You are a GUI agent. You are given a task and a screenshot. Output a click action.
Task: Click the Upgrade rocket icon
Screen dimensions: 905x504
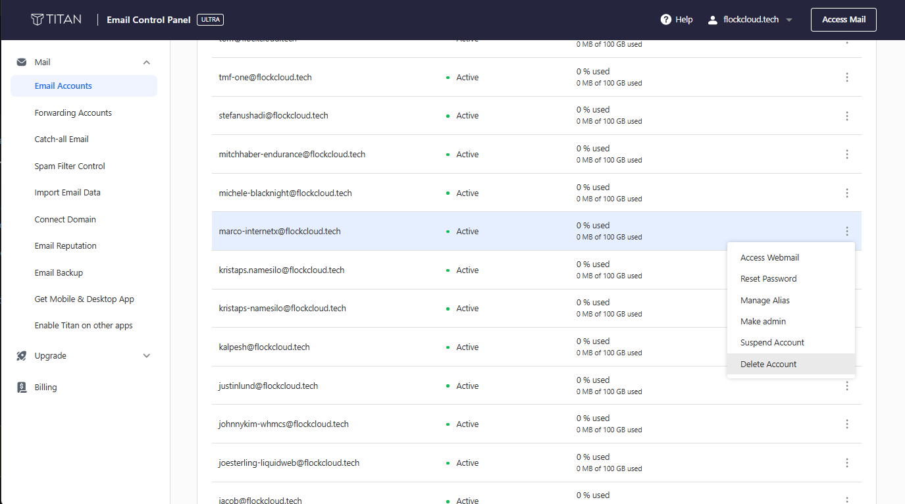pyautogui.click(x=22, y=355)
